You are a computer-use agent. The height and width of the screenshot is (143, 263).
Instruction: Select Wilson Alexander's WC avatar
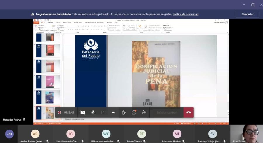tap(106, 134)
